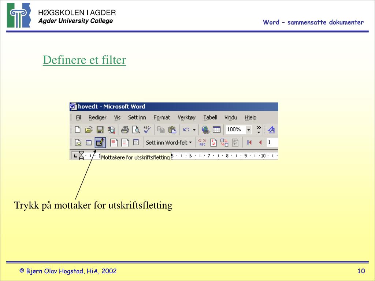Print the document using the printer icon

[x=125, y=130]
